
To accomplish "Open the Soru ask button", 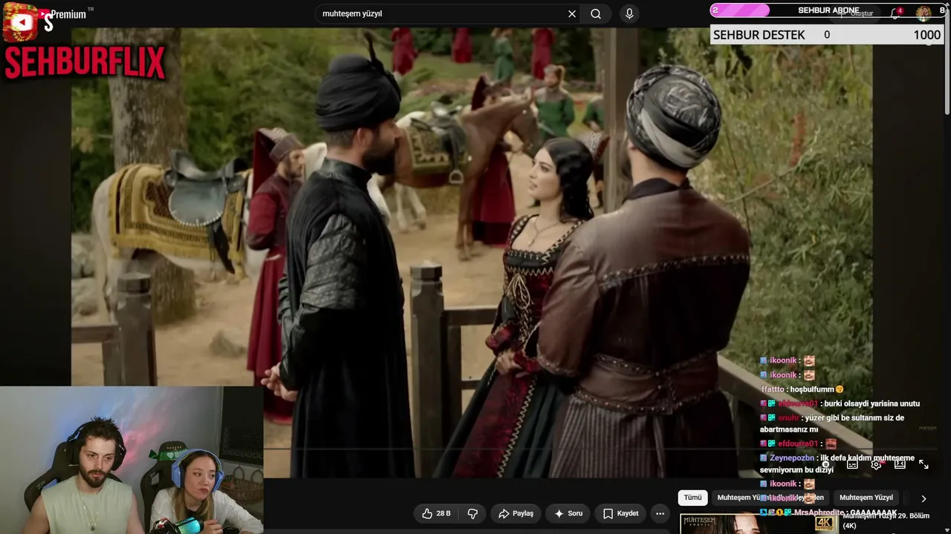I will (568, 513).
